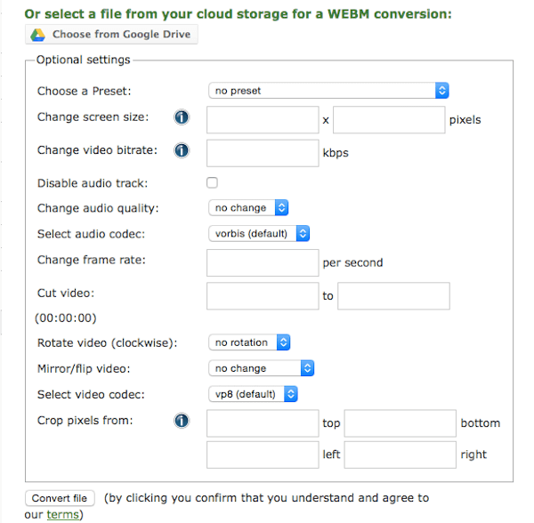
Task: Expand the Change audio quality dropdown
Action: 248,207
